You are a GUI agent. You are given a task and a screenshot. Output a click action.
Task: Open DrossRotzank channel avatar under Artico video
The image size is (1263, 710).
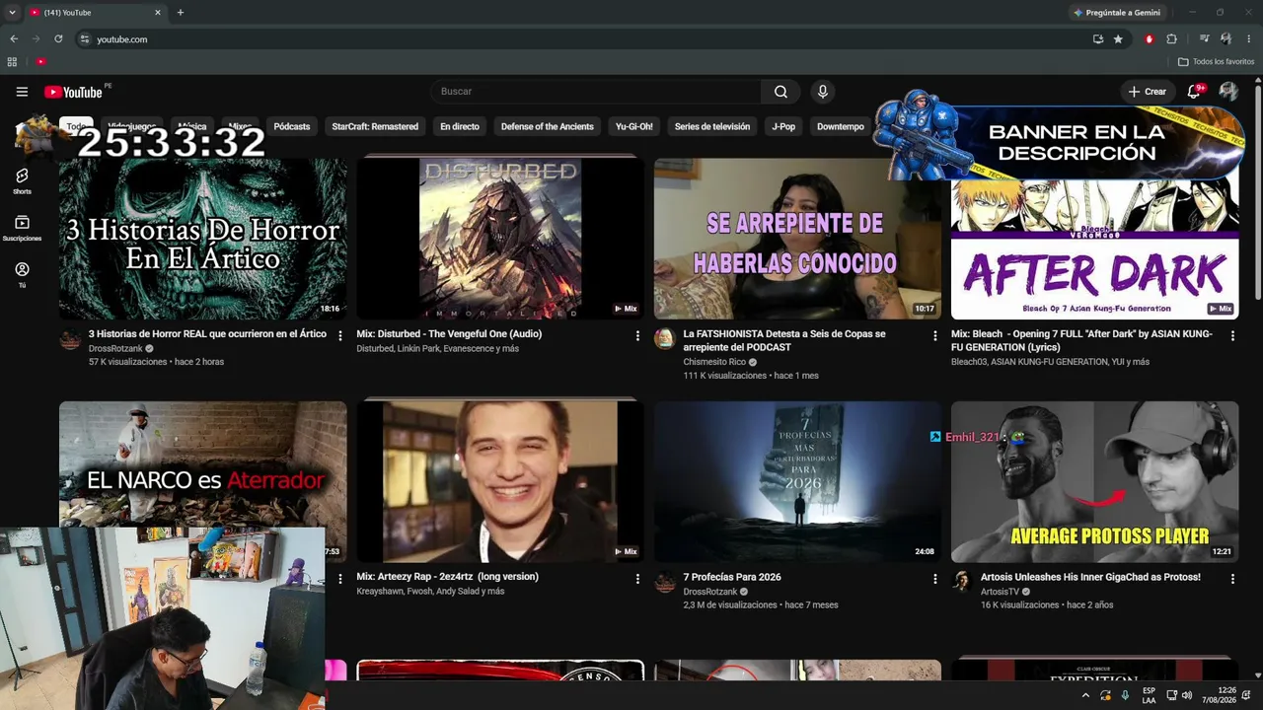70,339
